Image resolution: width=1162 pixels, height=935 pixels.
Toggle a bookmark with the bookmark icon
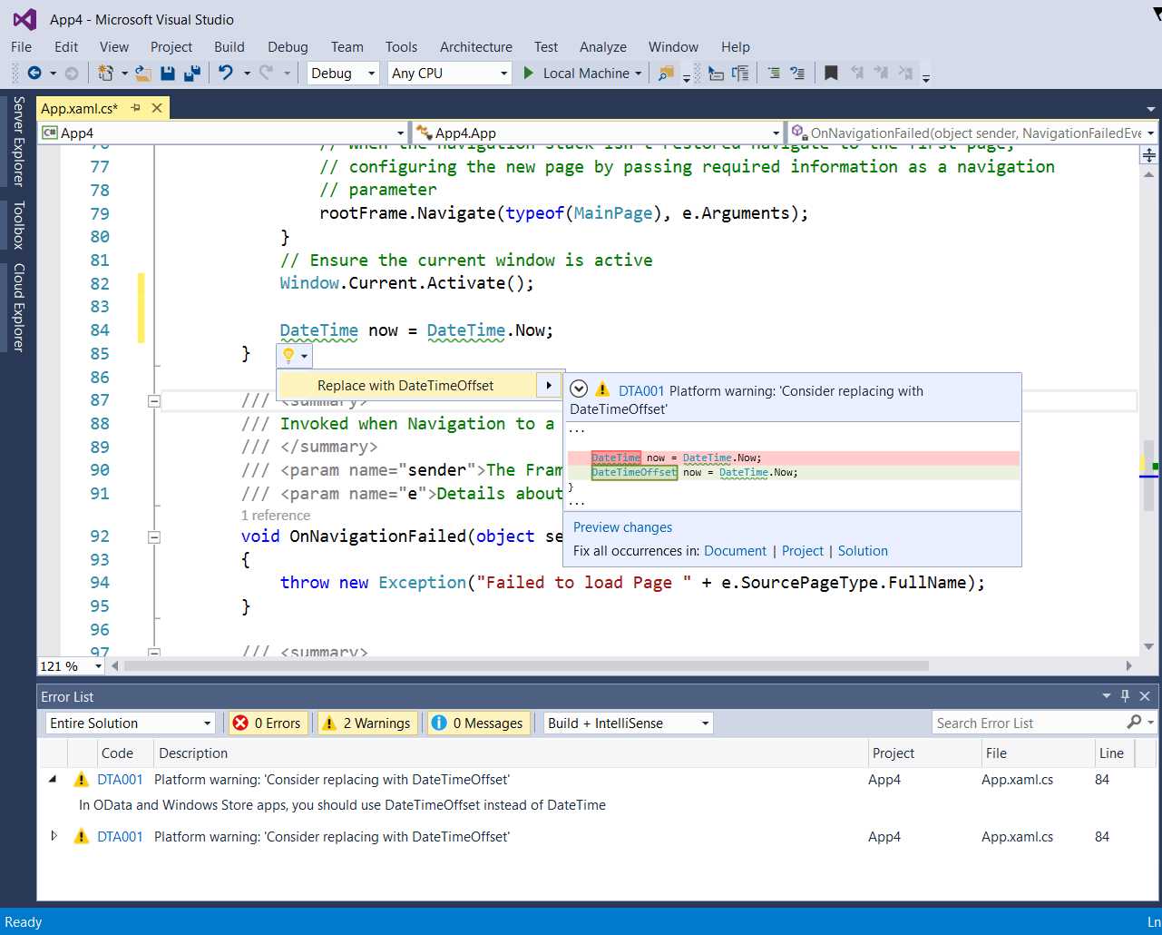click(831, 72)
